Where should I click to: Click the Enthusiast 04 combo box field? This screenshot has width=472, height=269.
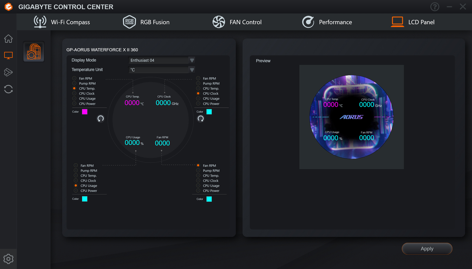(162, 60)
